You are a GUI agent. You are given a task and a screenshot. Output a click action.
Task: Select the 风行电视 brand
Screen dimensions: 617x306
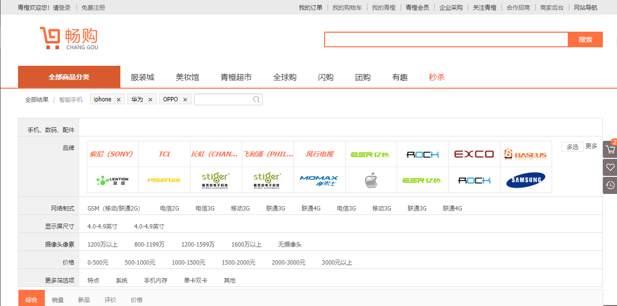click(319, 154)
